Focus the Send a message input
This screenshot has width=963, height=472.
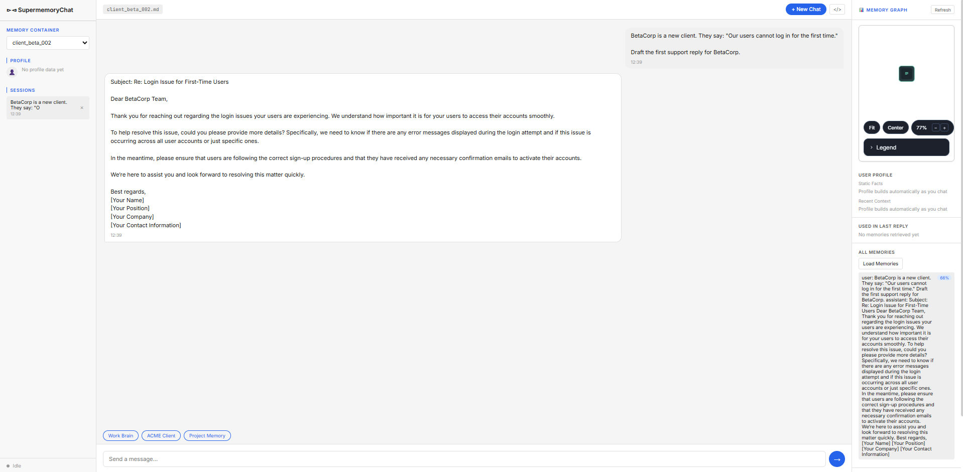464,459
